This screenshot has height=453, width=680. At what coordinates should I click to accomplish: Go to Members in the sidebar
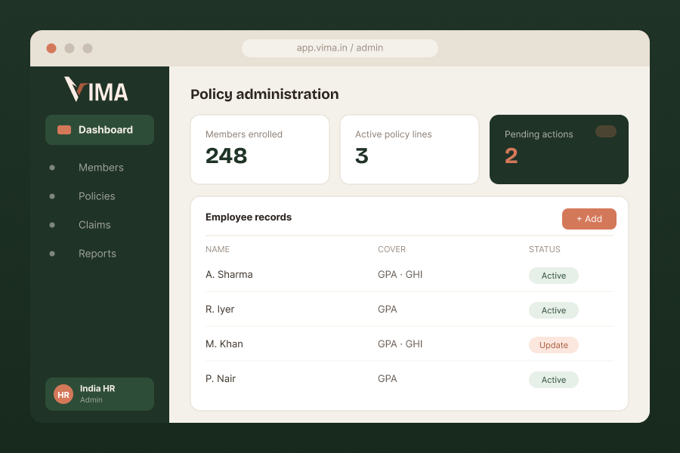pos(101,168)
